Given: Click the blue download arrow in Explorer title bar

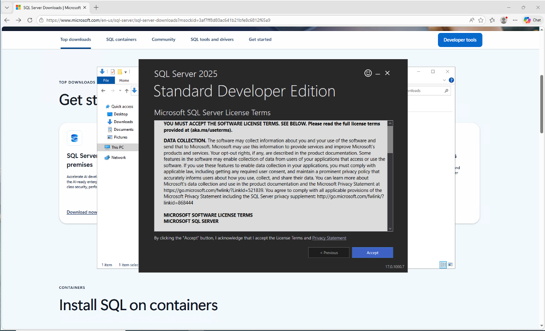Looking at the screenshot, I should (102, 72).
